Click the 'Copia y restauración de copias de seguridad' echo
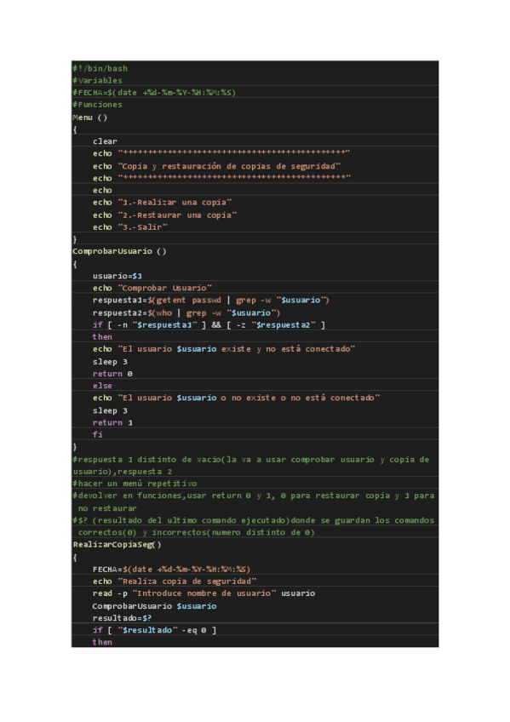 217,166
